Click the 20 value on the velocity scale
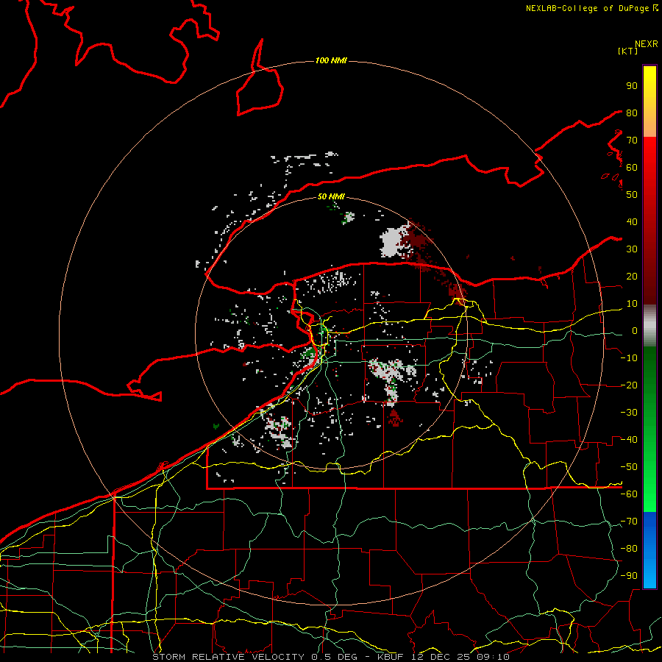 [x=632, y=276]
